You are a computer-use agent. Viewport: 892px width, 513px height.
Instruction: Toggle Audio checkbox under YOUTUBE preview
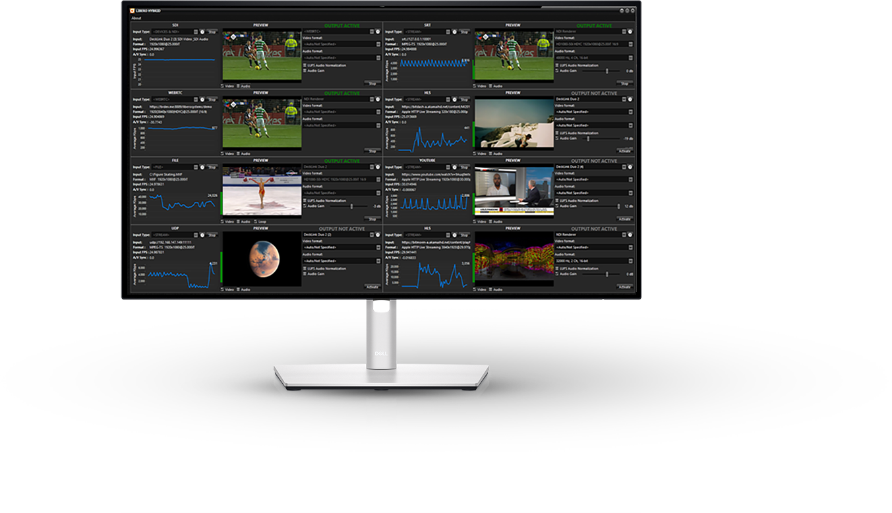[492, 221]
